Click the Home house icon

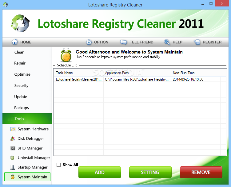coord(15,42)
